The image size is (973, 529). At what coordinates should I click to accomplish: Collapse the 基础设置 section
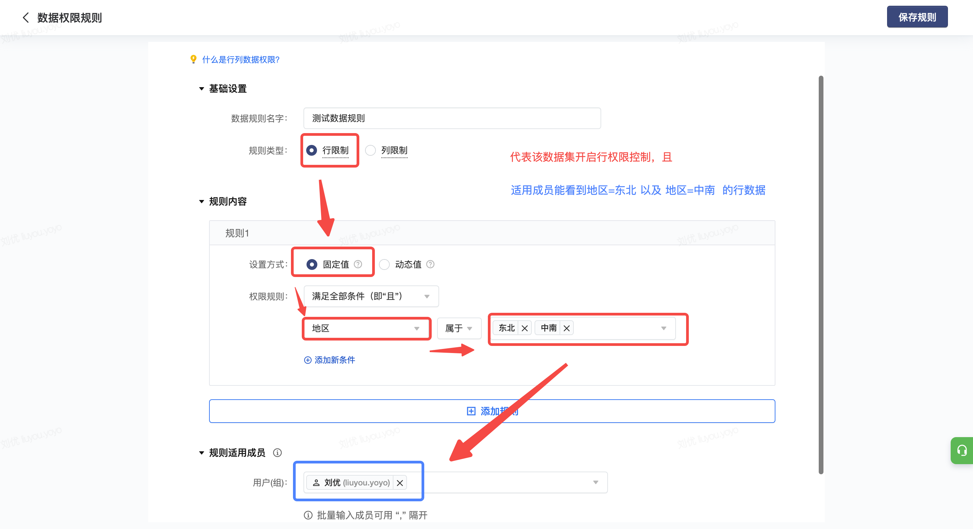[x=202, y=89]
